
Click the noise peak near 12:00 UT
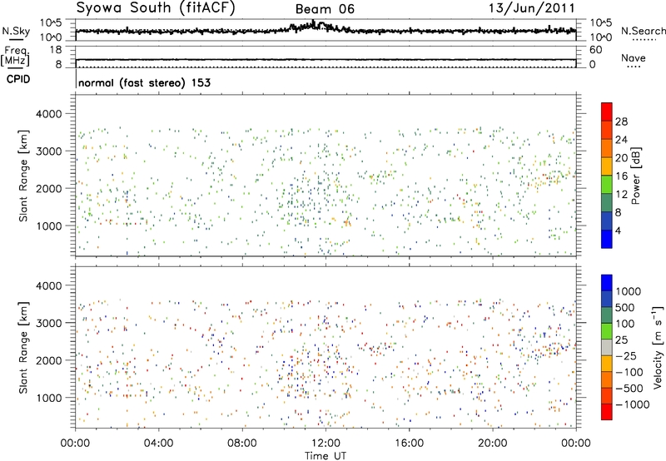click(x=314, y=24)
